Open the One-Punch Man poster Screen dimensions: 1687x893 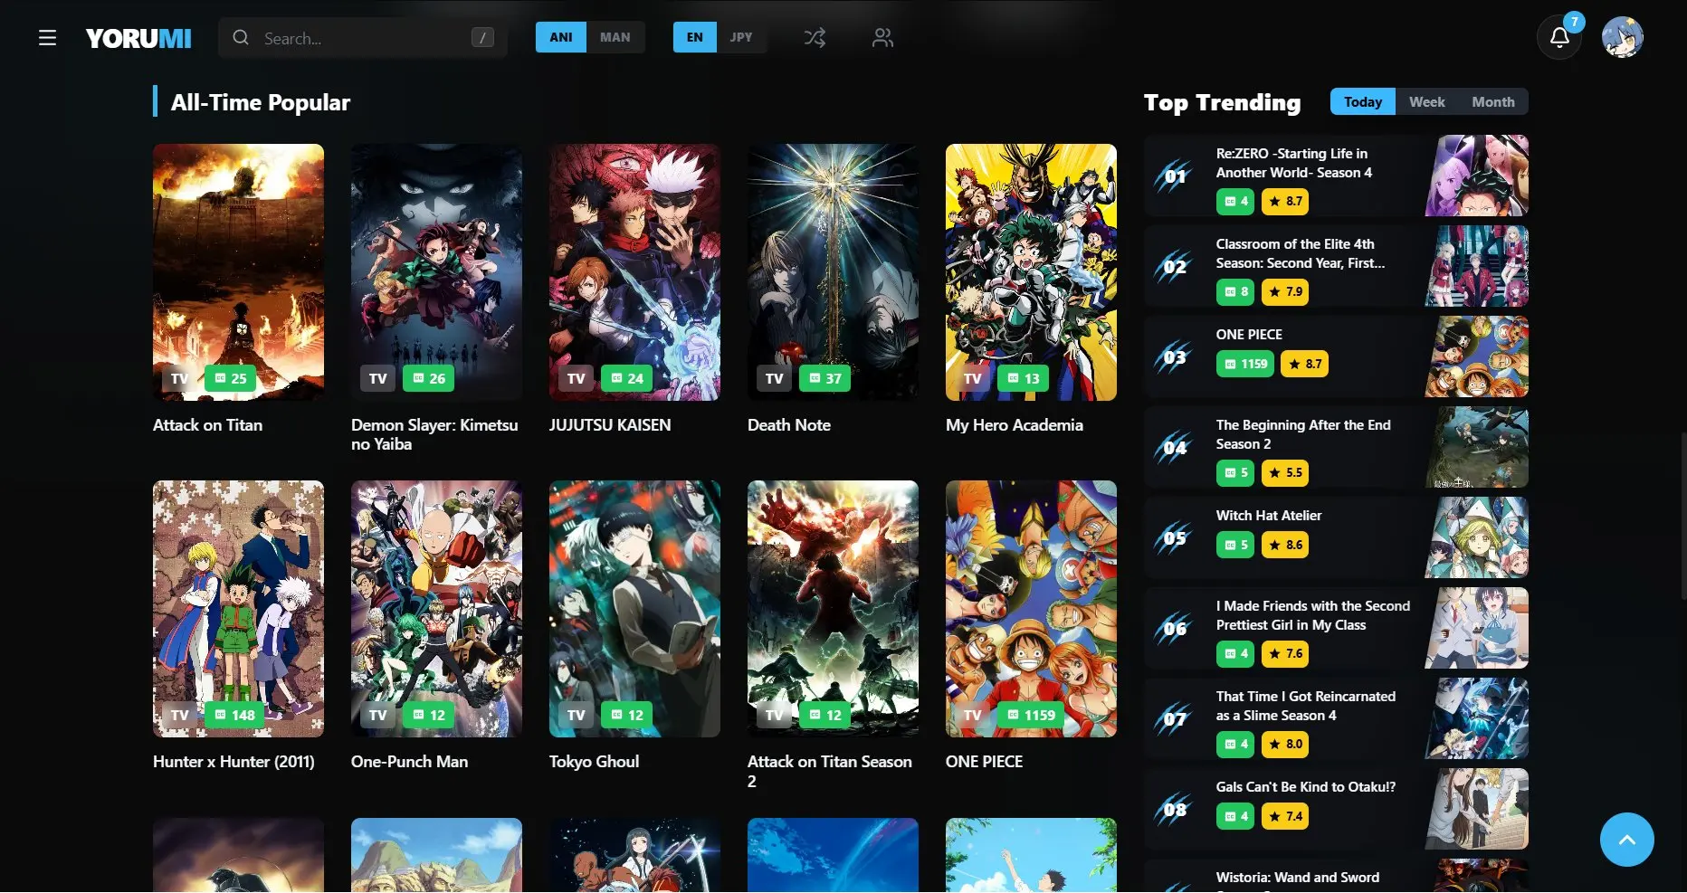coord(436,609)
